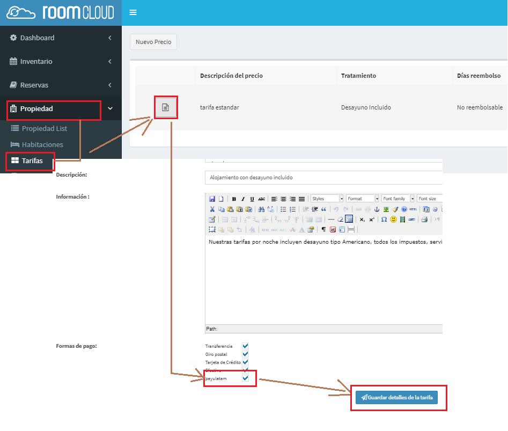Open the Font family dropdown

click(x=397, y=199)
